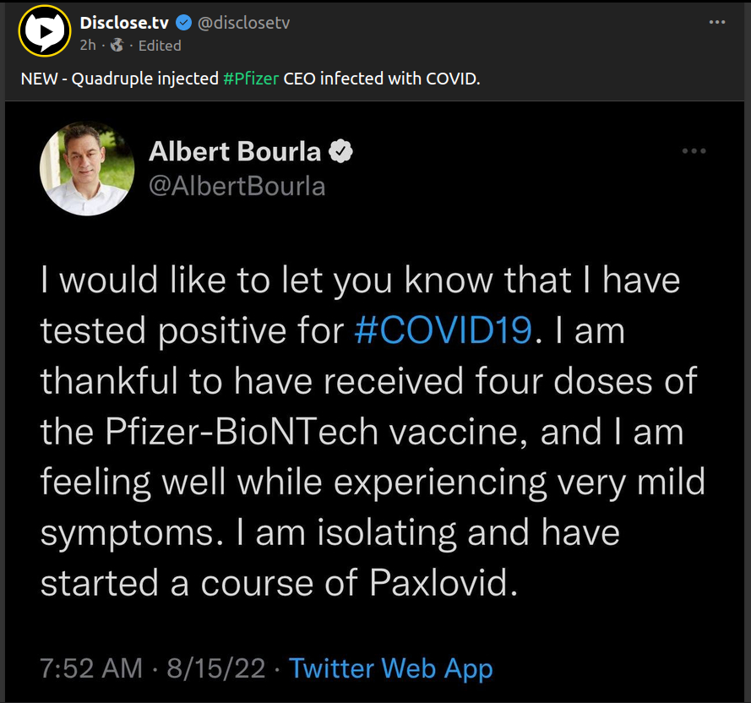This screenshot has width=751, height=703.
Task: Click Albert Bourla's profile photo
Action: (x=87, y=168)
